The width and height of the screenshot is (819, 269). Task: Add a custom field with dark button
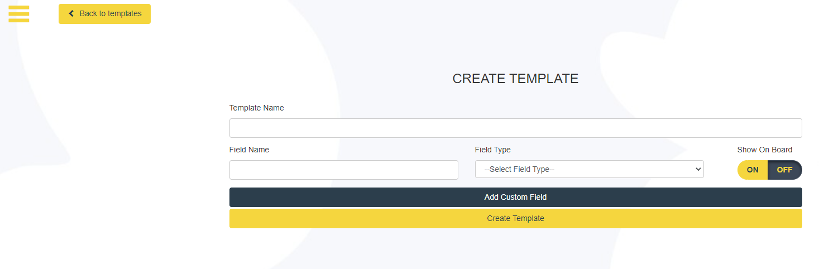pos(515,197)
